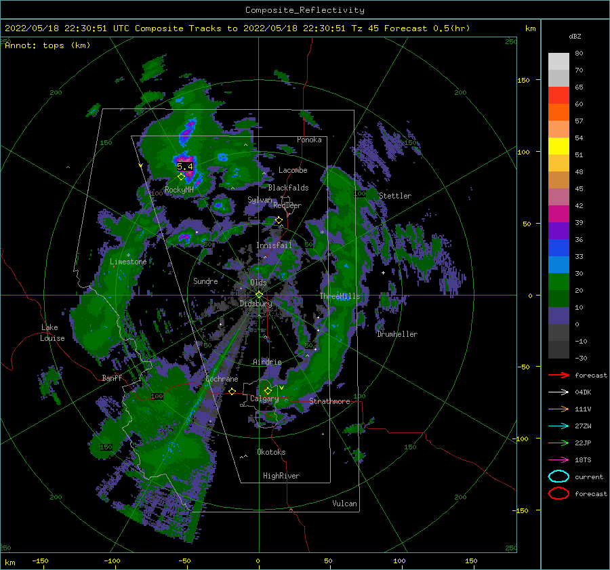Screen dimensions: 610x570
Task: Click the Drumheller city label
Action: tap(397, 334)
